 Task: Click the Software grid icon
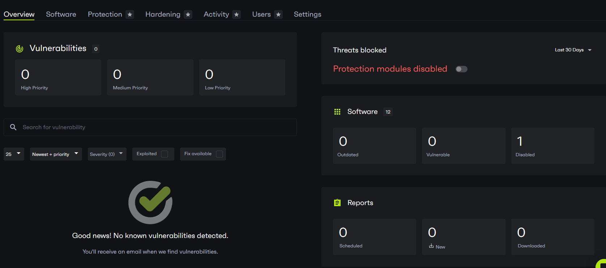point(337,112)
